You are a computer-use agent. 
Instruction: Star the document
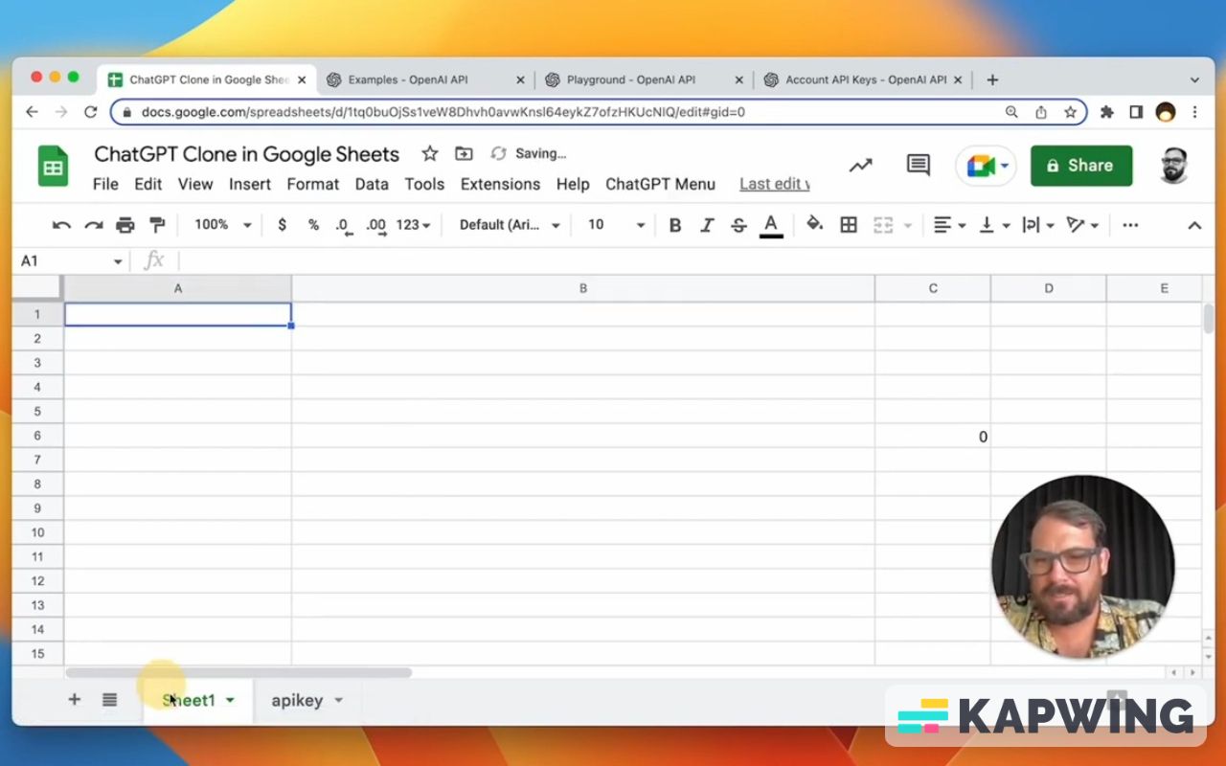pos(430,153)
